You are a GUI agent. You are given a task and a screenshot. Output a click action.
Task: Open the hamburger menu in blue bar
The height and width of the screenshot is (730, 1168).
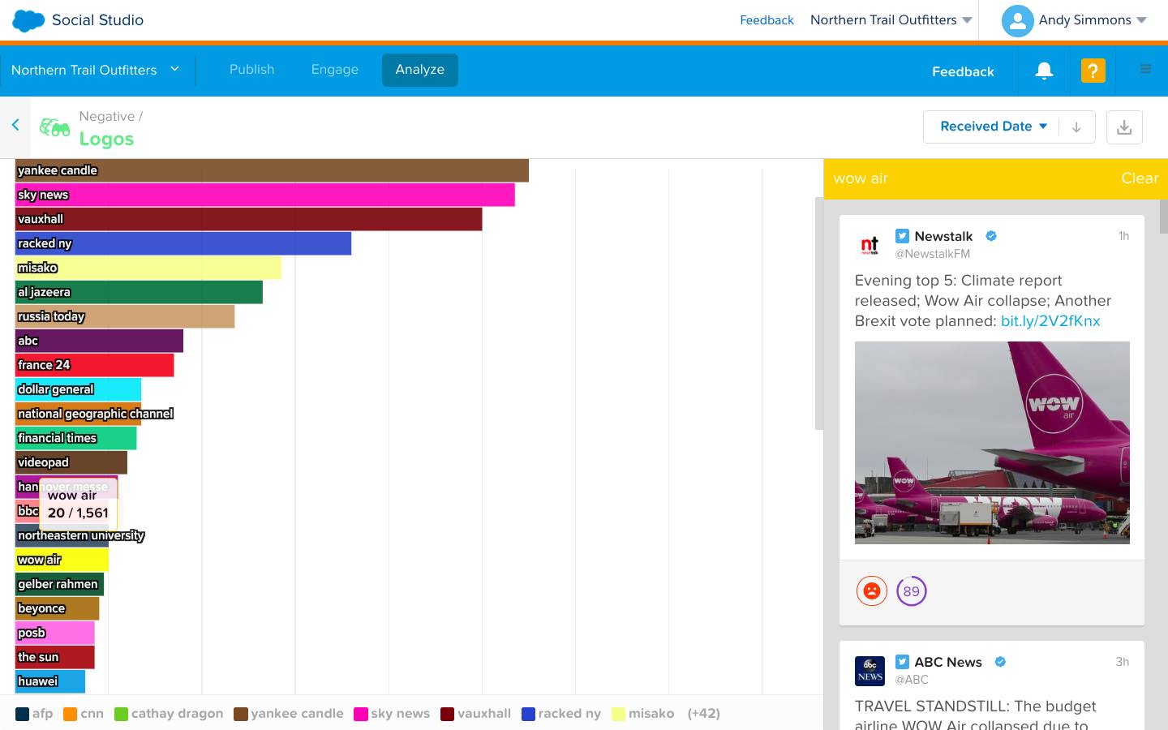point(1145,70)
